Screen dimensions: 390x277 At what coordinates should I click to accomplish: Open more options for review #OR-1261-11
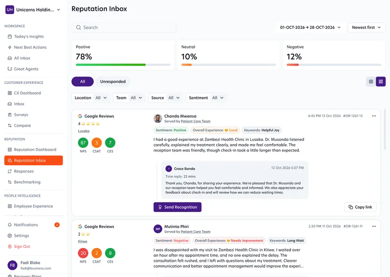click(374, 226)
